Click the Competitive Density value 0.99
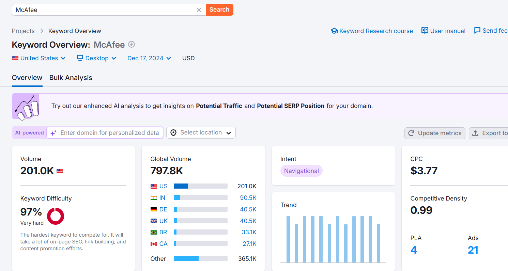Image resolution: width=508 pixels, height=271 pixels. coord(421,210)
